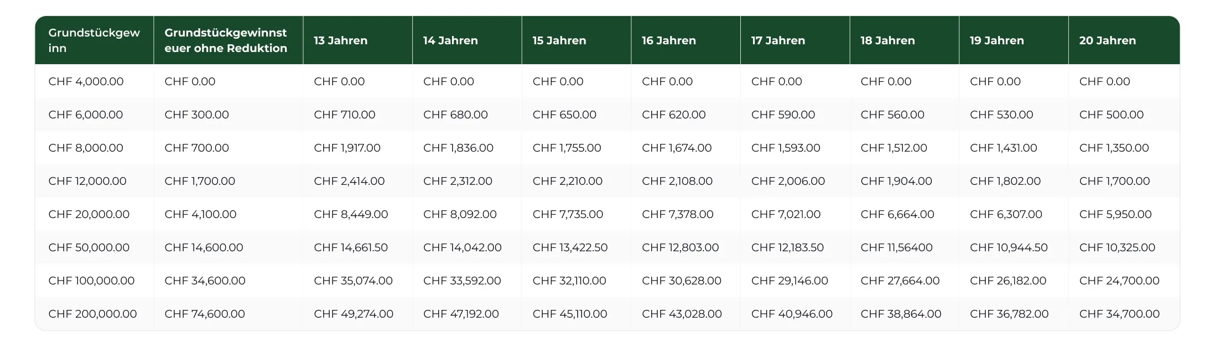Screen dimensions: 1215x347
Task: Select the CHF 34,700.00 cell
Action: (1124, 314)
